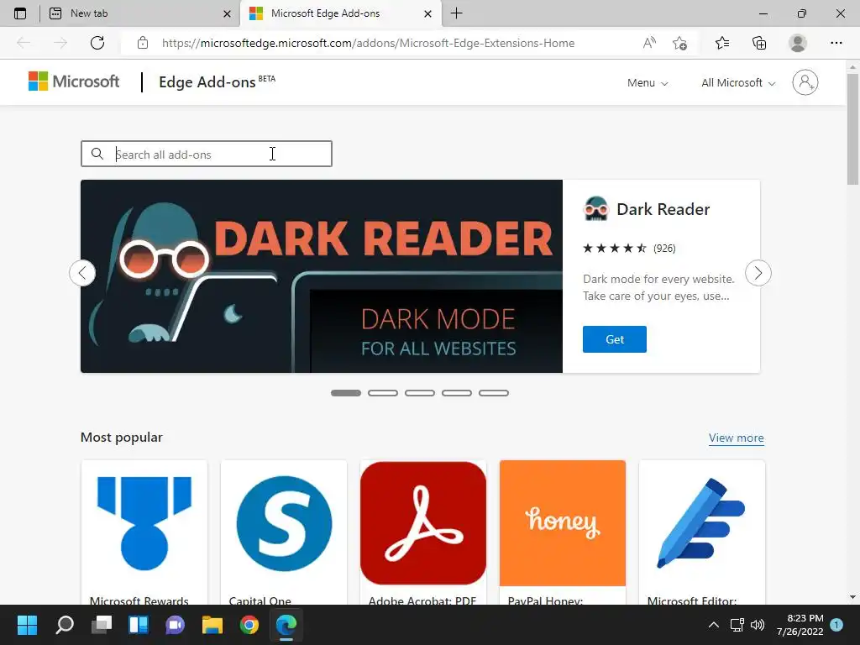Image resolution: width=860 pixels, height=645 pixels.
Task: Click the Dark Reader star rating
Action: tap(614, 248)
